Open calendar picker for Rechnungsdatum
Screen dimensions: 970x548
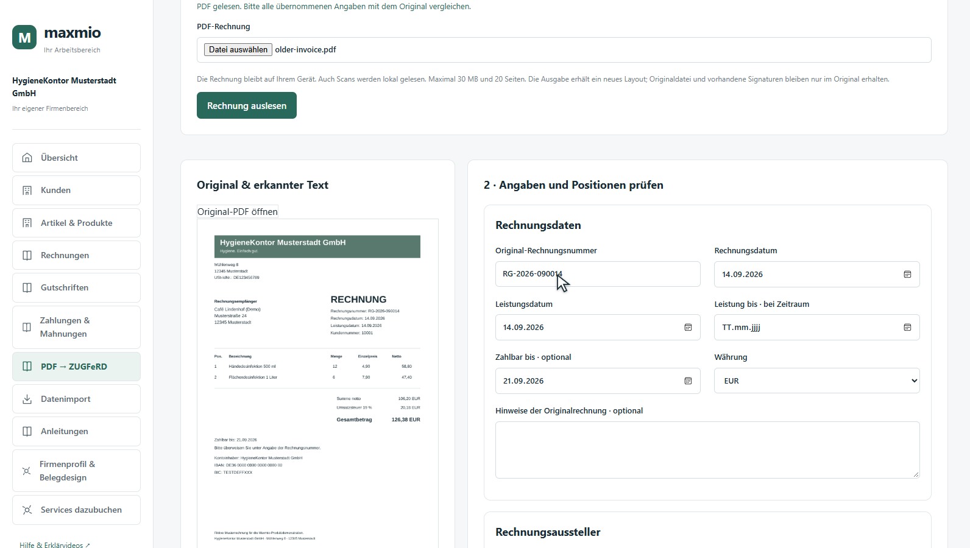907,275
